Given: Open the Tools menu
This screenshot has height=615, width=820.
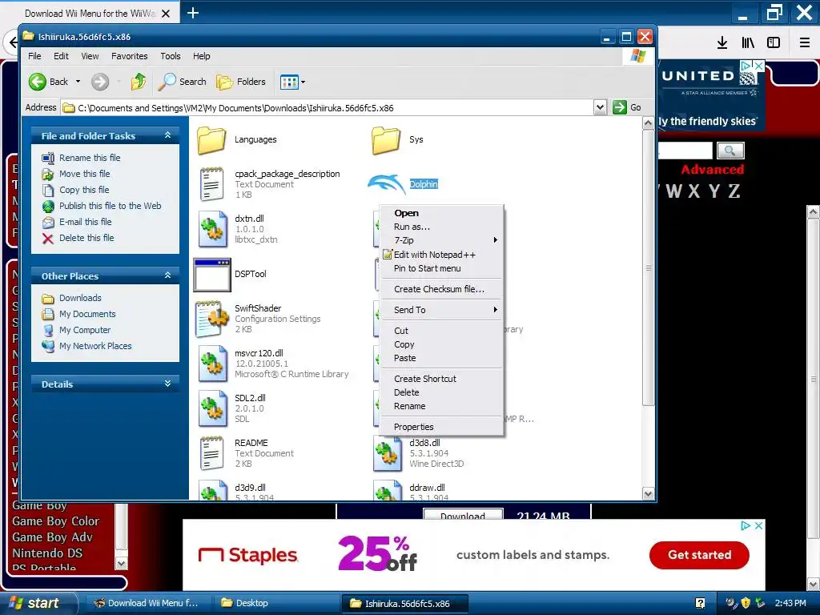Looking at the screenshot, I should click(x=170, y=56).
